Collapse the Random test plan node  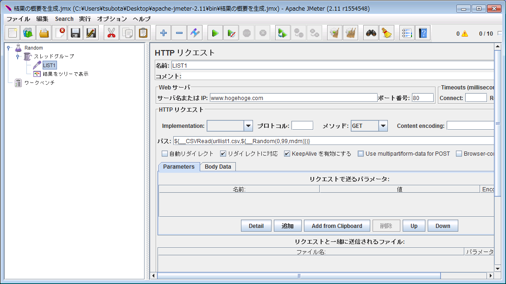pos(9,48)
